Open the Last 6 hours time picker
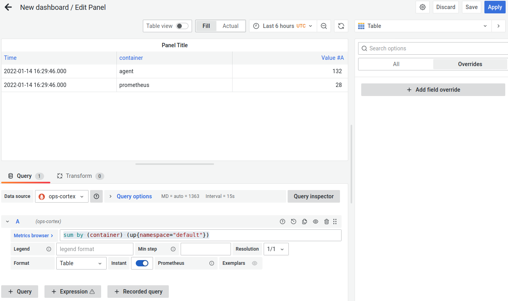The height and width of the screenshot is (301, 508). pyautogui.click(x=283, y=26)
